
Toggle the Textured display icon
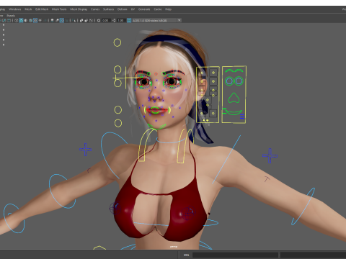coord(35,20)
